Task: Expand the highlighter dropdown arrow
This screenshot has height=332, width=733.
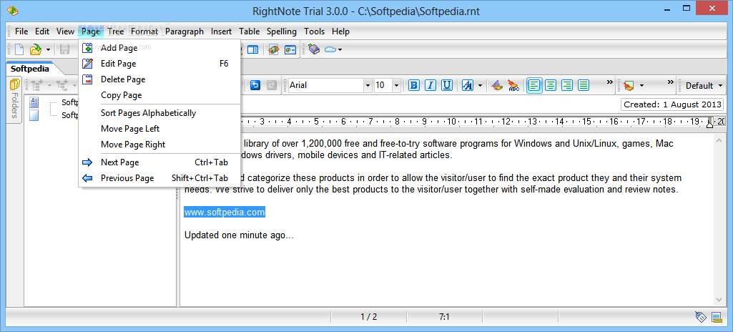Action: tap(642, 86)
